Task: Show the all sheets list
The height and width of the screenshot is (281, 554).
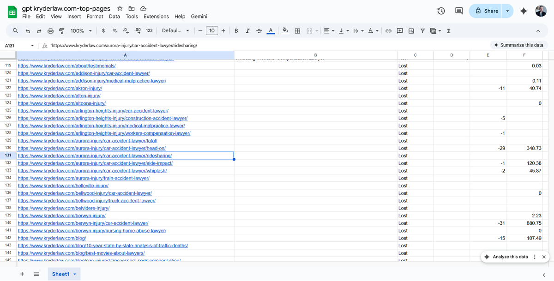Action: pos(36,274)
